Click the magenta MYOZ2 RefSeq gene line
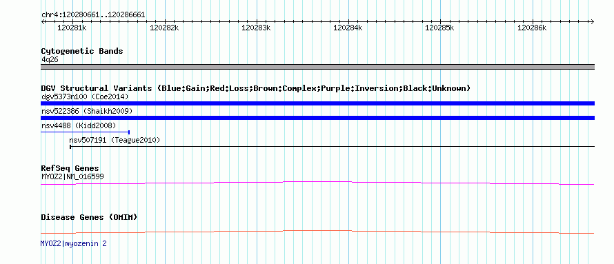 coord(317,183)
